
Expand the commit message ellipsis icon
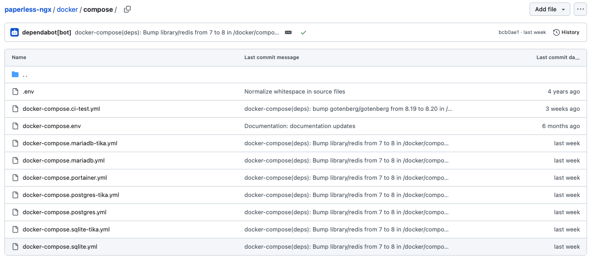[288, 33]
